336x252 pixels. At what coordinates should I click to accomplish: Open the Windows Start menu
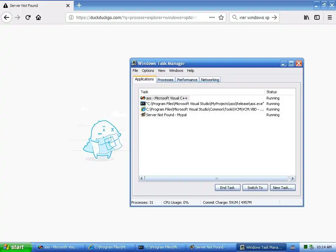tap(16, 247)
